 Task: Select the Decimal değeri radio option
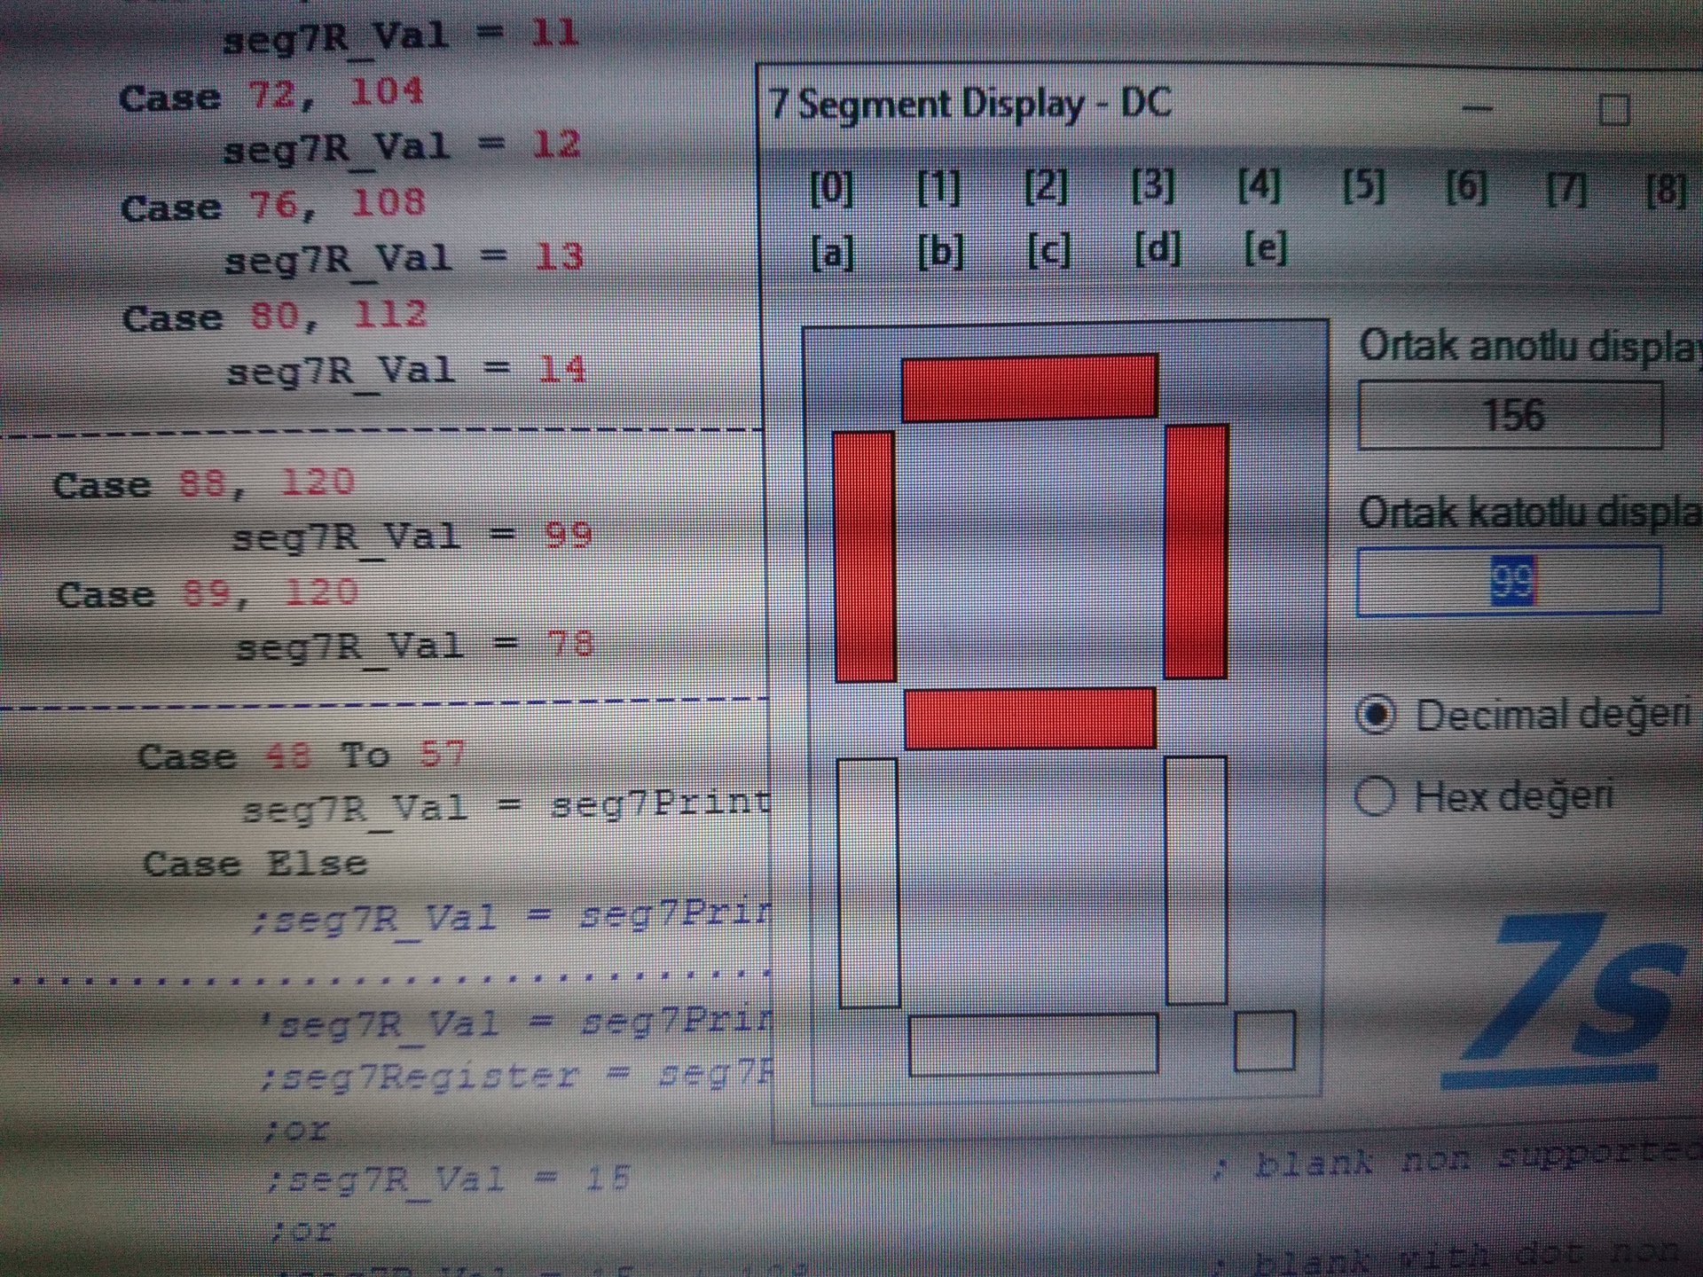click(x=1376, y=715)
